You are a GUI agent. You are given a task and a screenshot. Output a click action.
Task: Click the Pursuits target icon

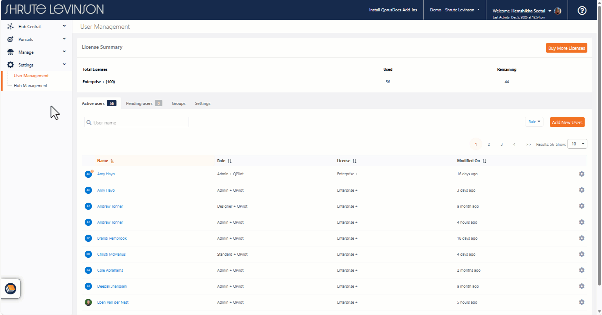[x=10, y=39]
